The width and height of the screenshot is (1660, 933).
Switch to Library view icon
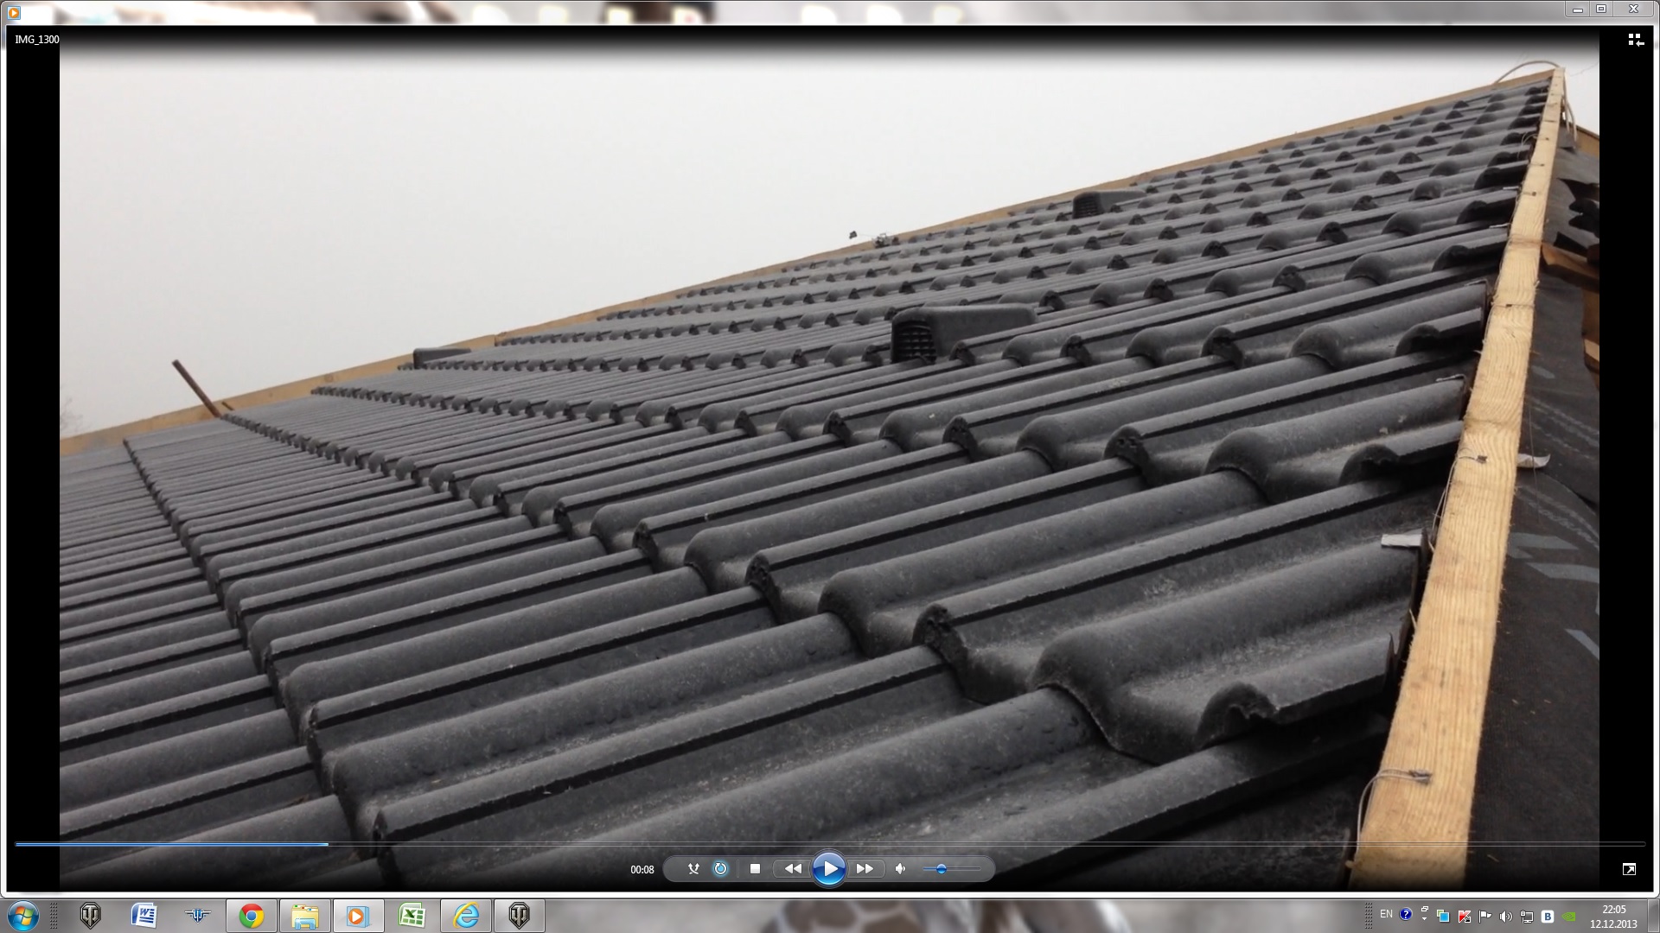(1635, 40)
